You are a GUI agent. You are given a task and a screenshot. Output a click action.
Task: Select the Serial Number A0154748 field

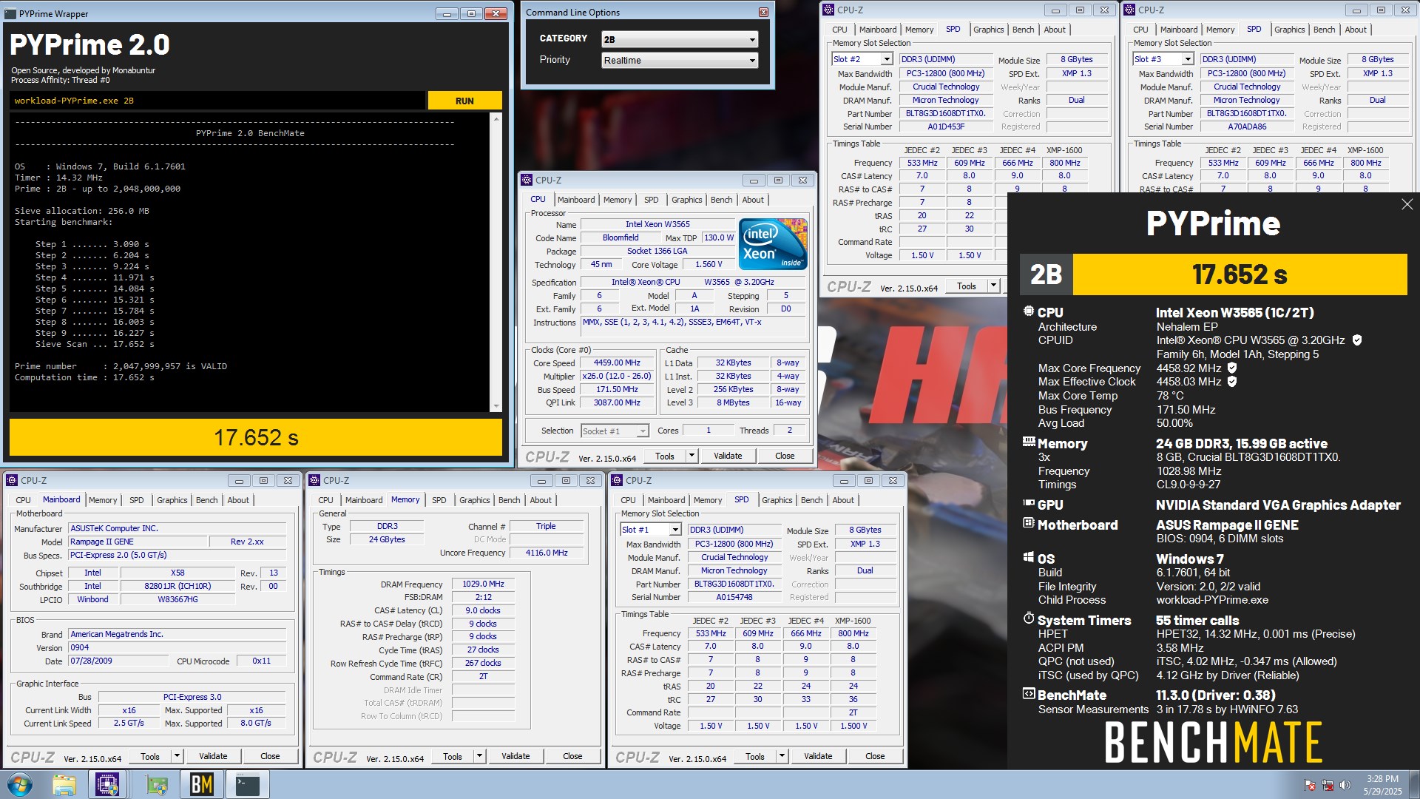click(734, 597)
